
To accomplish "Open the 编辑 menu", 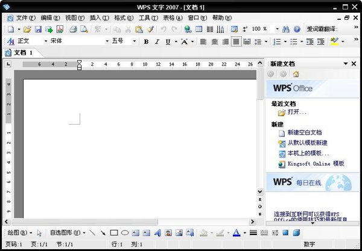I will pyautogui.click(x=50, y=18).
